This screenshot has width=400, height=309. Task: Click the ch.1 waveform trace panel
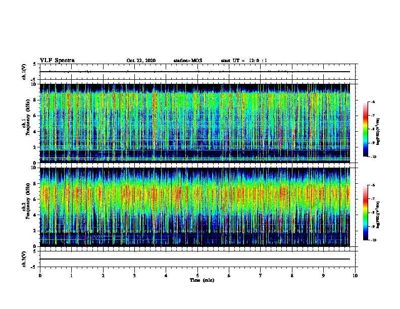(197, 72)
